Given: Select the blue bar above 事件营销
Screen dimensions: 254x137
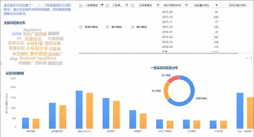Looking at the screenshot, I should click(x=25, y=123).
